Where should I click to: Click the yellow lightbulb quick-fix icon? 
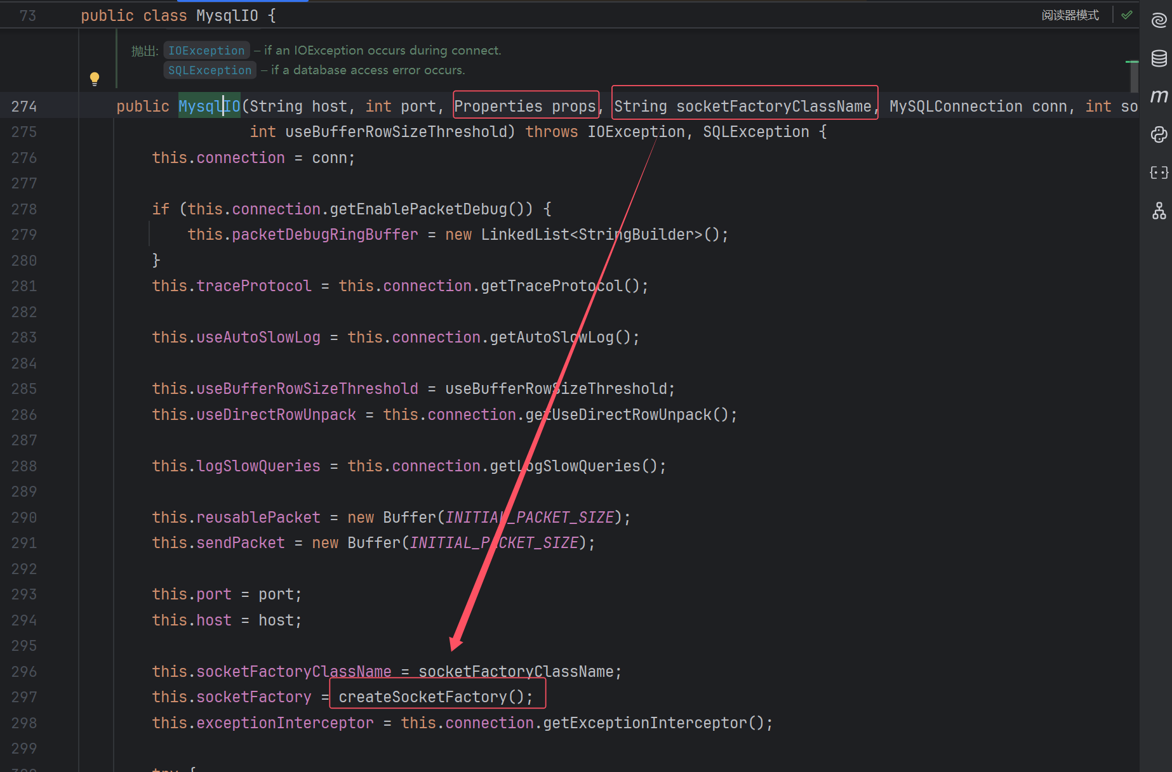pos(95,79)
